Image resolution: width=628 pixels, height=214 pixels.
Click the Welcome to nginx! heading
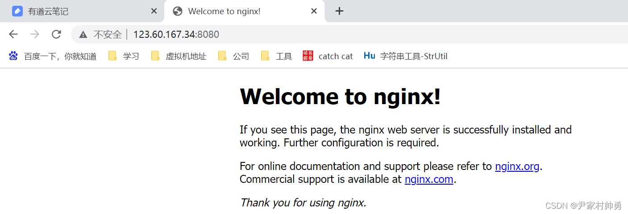point(340,96)
